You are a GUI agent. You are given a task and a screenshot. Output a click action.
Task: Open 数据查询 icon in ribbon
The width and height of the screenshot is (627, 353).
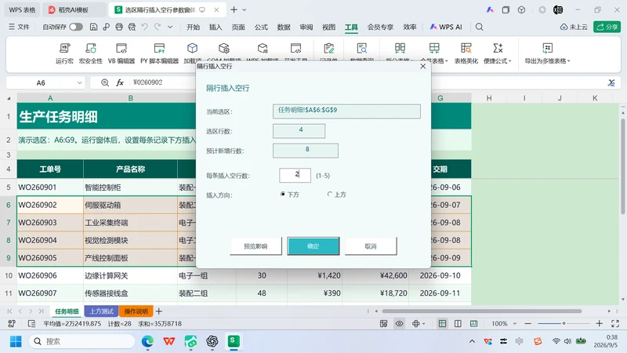[362, 49]
